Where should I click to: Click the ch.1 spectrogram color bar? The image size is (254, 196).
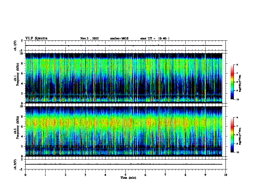click(x=232, y=82)
